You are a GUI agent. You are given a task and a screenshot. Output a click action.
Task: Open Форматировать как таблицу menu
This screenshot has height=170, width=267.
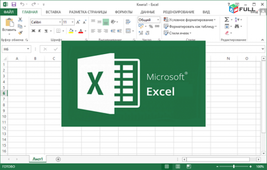[190, 26]
